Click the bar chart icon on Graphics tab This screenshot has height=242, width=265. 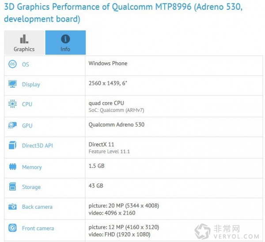[x=24, y=39]
